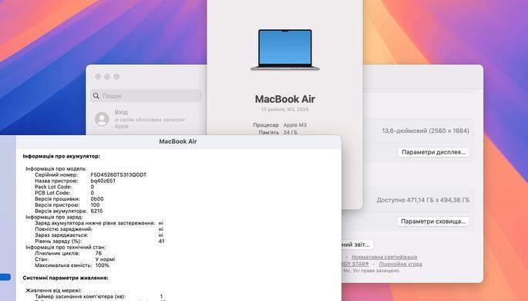Open the Вхід Apple account sign-in row
This screenshot has height=301, width=528.
[x=146, y=119]
